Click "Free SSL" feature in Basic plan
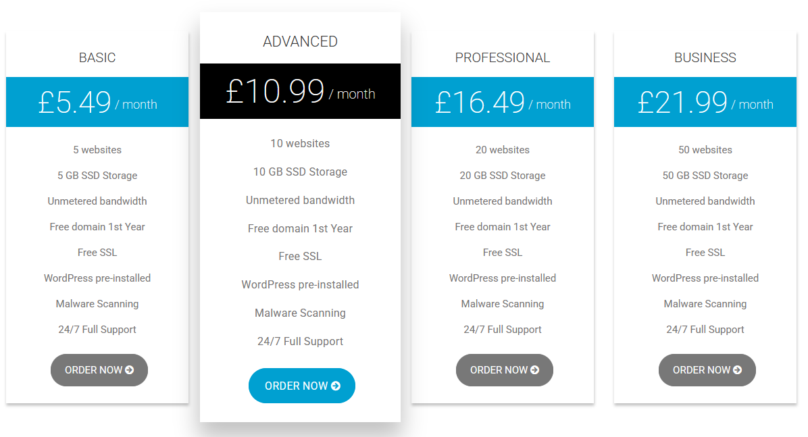Image resolution: width=808 pixels, height=437 pixels. [97, 253]
